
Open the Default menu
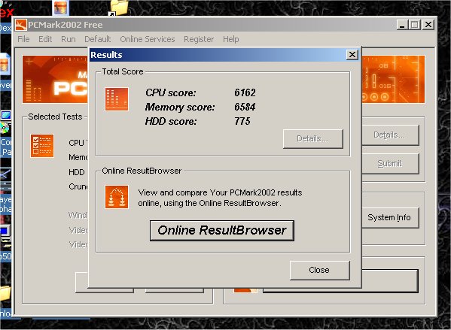[98, 39]
